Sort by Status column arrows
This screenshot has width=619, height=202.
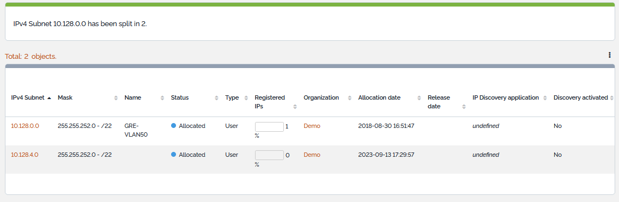216,98
